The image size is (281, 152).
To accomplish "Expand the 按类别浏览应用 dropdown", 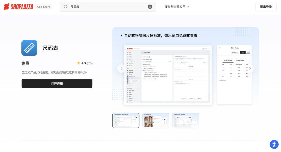I will point(176,7).
